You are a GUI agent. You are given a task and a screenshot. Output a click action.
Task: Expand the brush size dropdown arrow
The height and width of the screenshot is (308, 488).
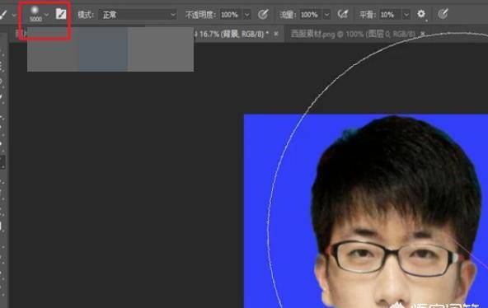[x=47, y=15]
